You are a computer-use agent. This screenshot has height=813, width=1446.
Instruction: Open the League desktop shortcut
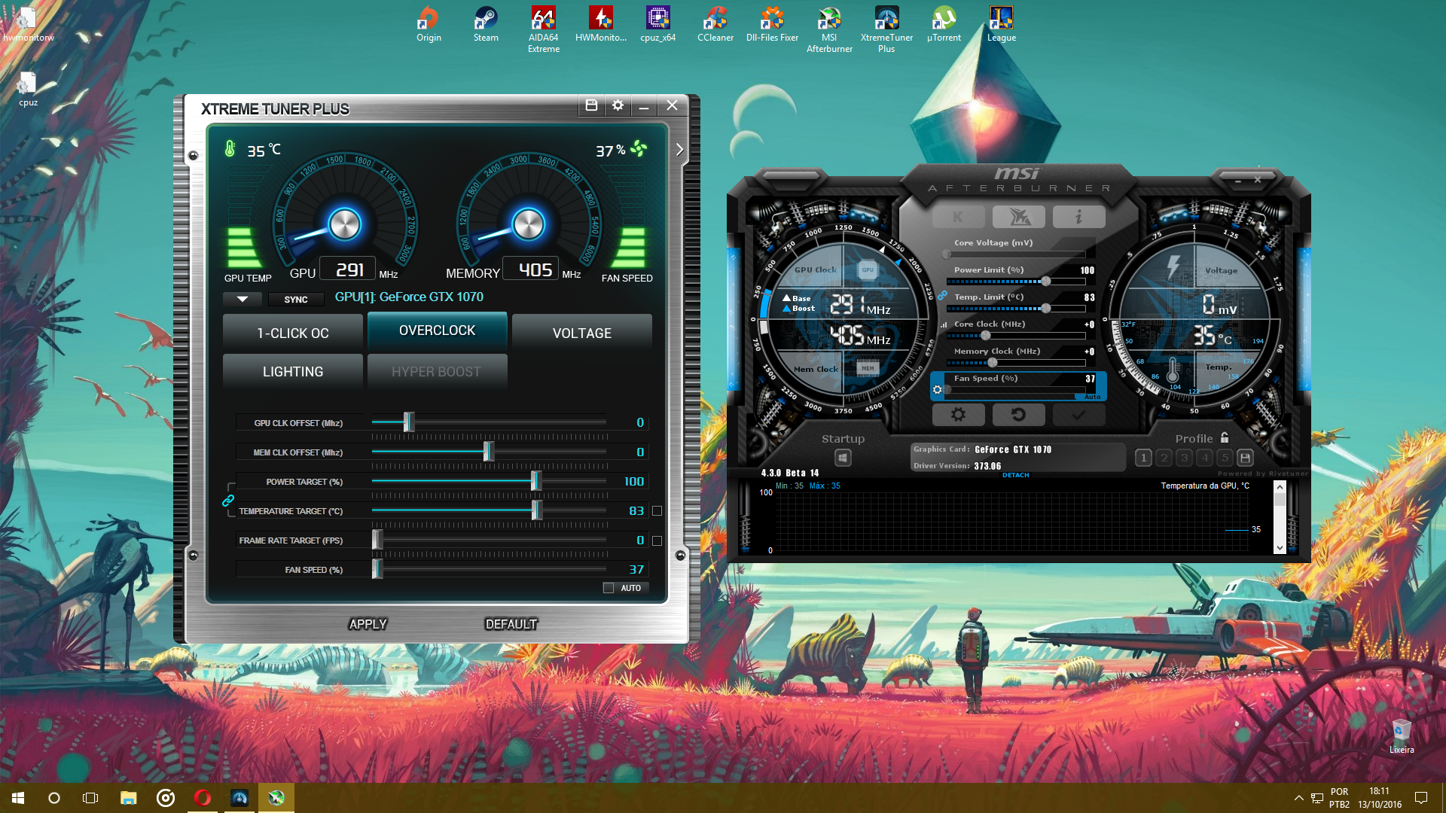tap(1001, 24)
